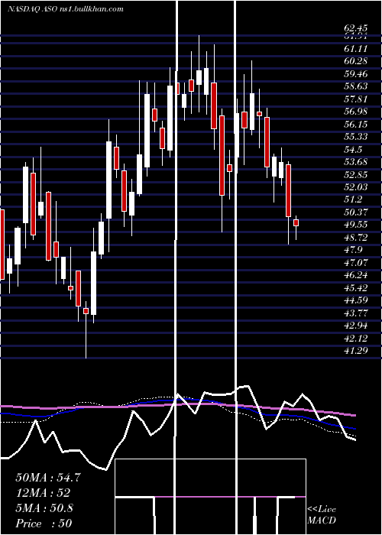This screenshot has width=382, height=535.
Task: Click the 47.07 price axis label
Action: pos(356,263)
